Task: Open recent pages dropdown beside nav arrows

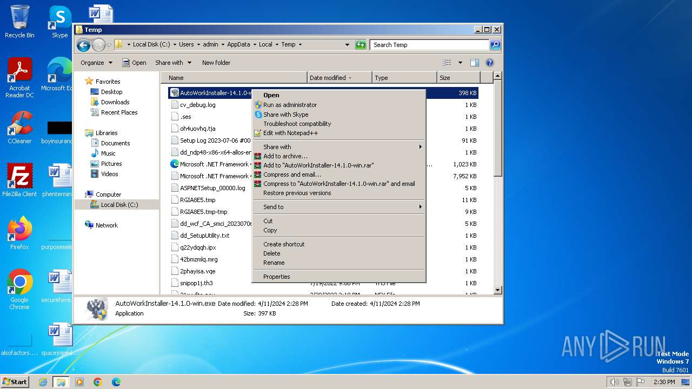Action: [109, 45]
